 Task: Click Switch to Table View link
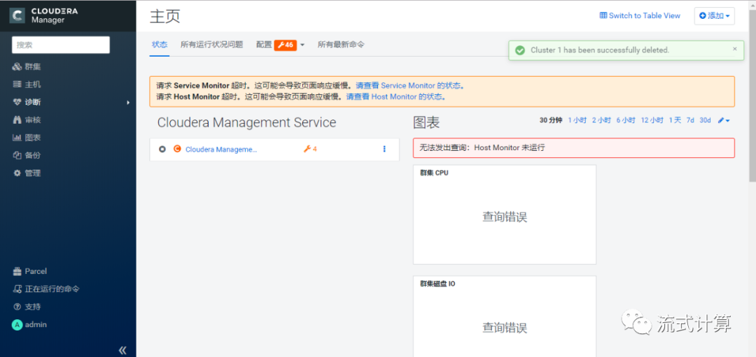640,16
